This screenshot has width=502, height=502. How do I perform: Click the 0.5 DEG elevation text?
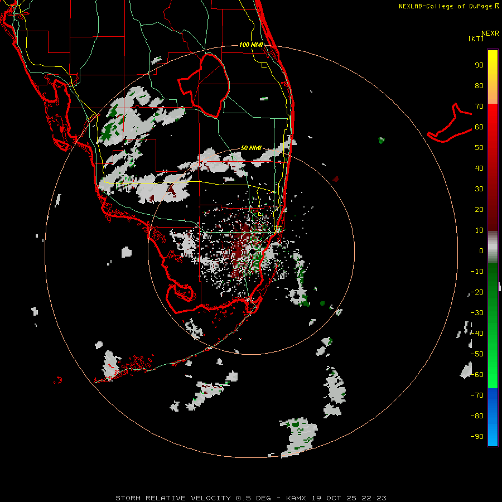point(253,498)
